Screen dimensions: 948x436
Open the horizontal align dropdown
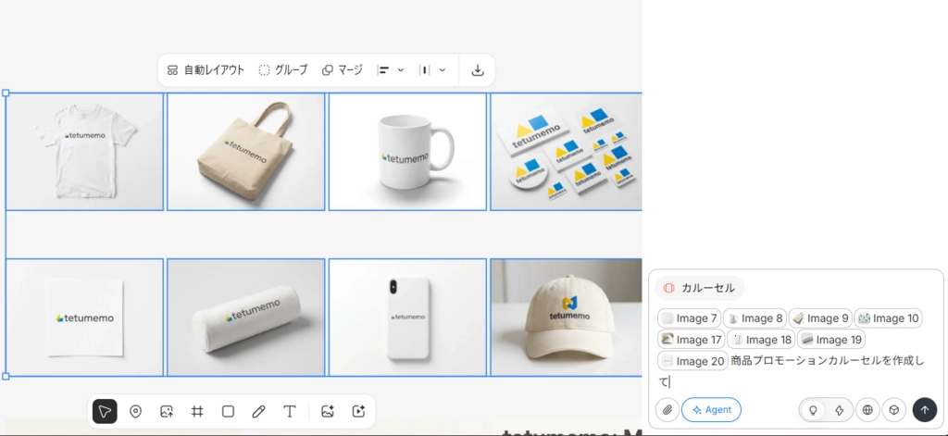coord(391,70)
